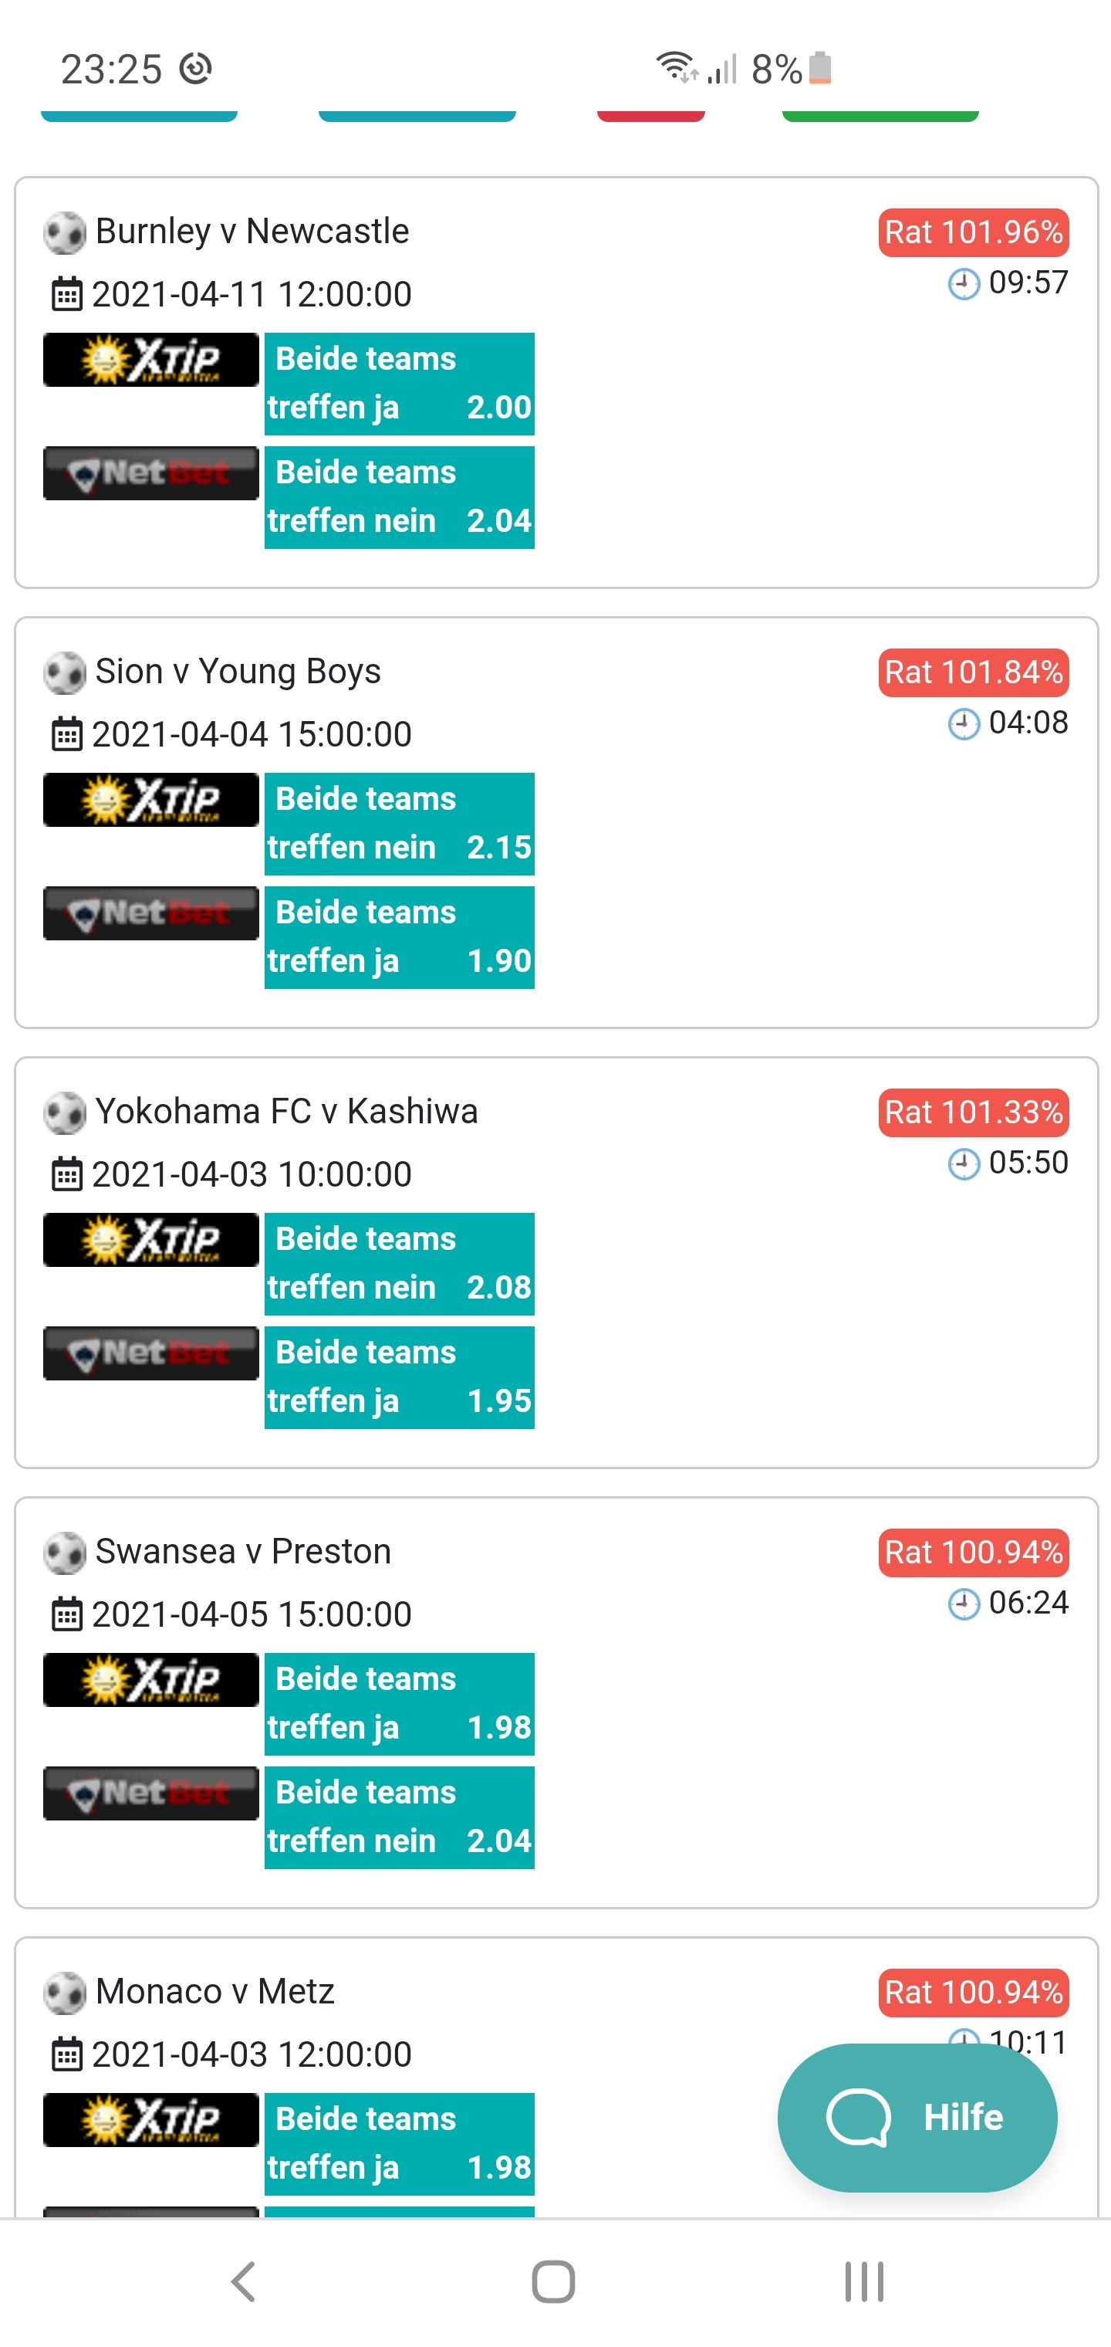
Task: Select Beide teams treffen ja 2.00 odds
Action: pyautogui.click(x=399, y=384)
